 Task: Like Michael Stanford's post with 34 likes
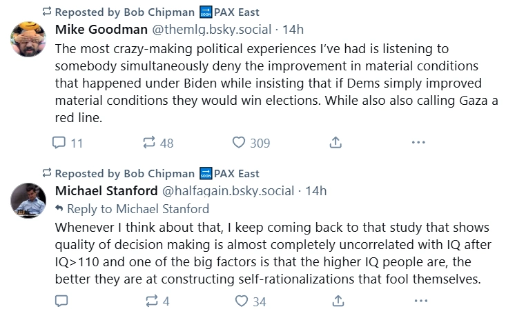coord(251,301)
